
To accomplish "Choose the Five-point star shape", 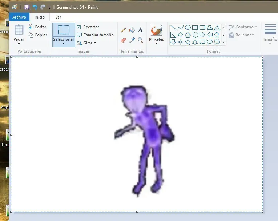I will tap(188, 42).
